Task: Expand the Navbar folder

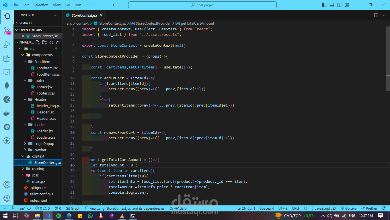Action: [38, 150]
